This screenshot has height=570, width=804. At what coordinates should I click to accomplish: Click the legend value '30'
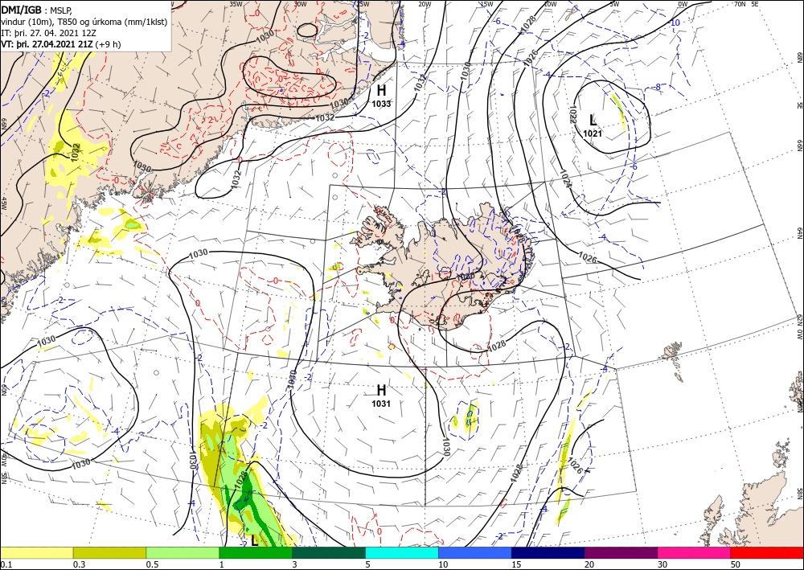(x=662, y=564)
